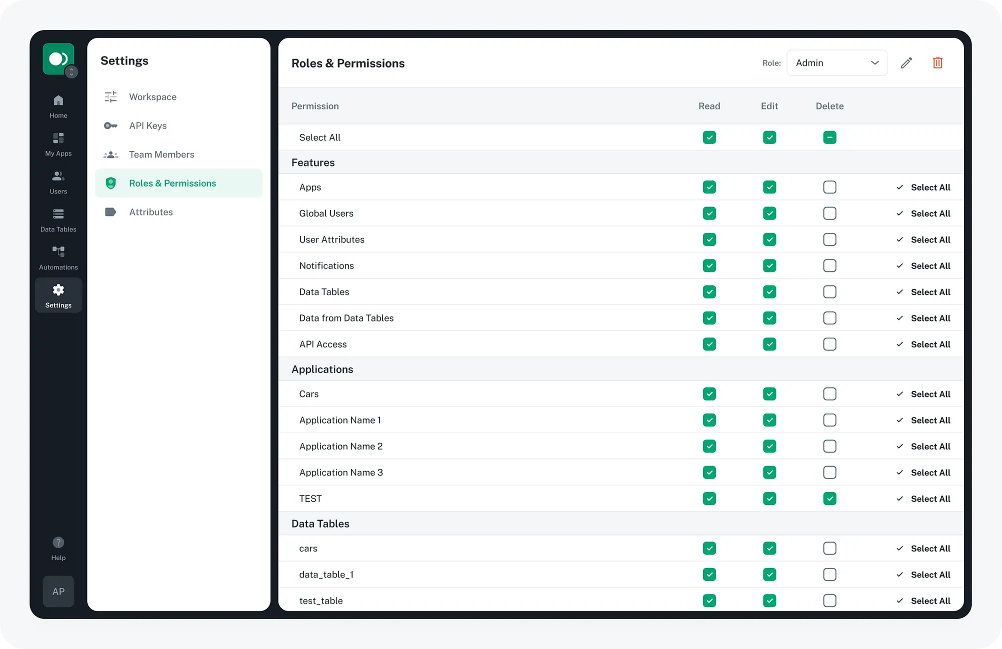Viewport: 1002px width, 649px height.
Task: Switch to API Keys settings
Action: [148, 125]
